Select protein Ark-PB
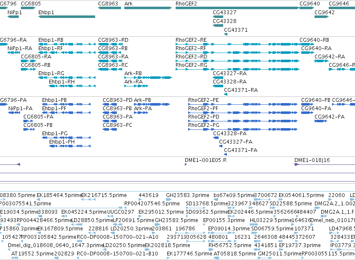Image resolution: width=355 pixels, height=260 pixels. pyautogui.click(x=152, y=104)
